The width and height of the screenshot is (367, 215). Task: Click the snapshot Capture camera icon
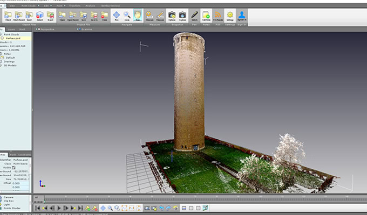(x=182, y=16)
